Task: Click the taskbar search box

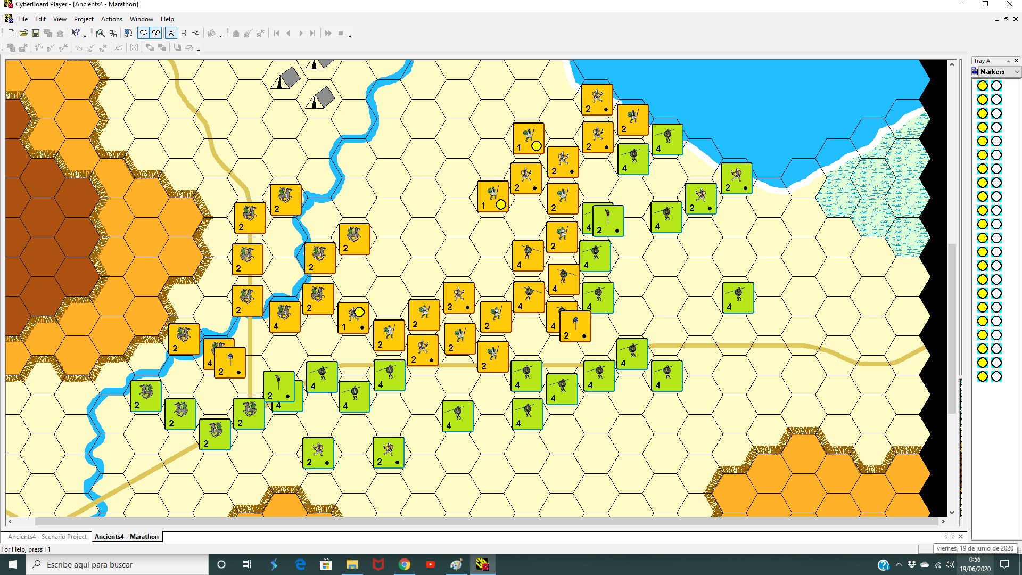Action: (117, 564)
